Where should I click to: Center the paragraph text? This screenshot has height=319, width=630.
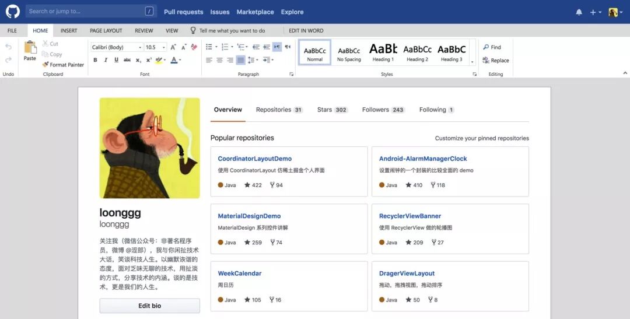coord(219,60)
